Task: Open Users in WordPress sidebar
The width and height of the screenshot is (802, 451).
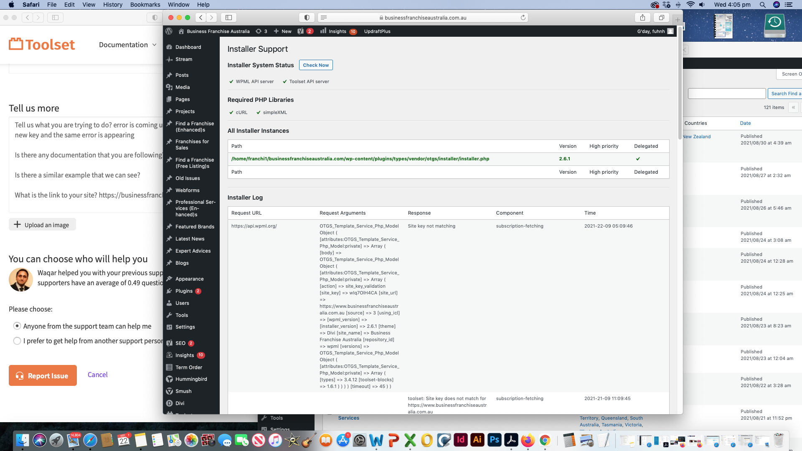Action: [x=182, y=303]
